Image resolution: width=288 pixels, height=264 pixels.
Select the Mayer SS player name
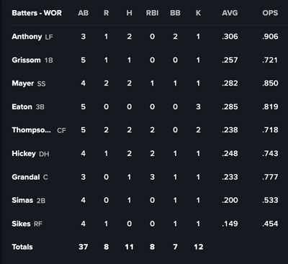click(x=23, y=83)
